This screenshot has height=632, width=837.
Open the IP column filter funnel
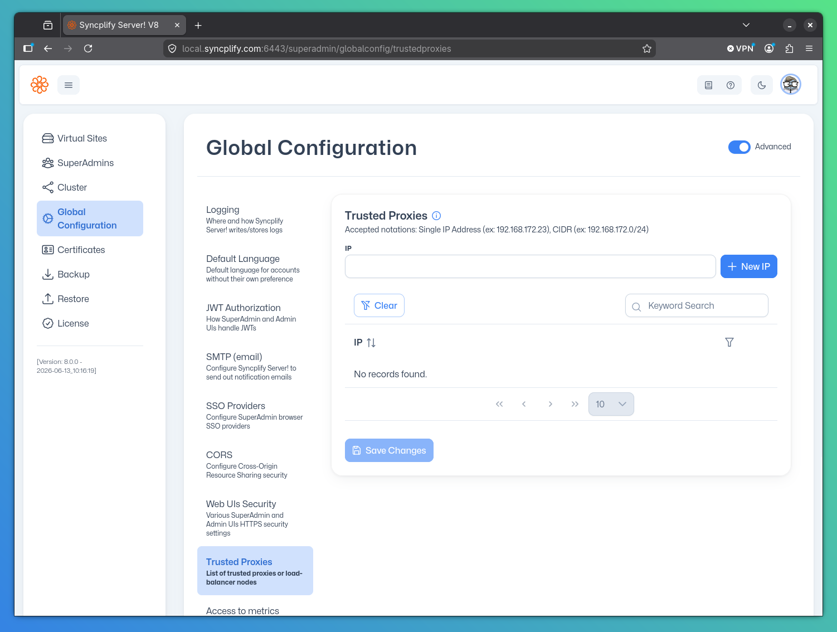[729, 342]
